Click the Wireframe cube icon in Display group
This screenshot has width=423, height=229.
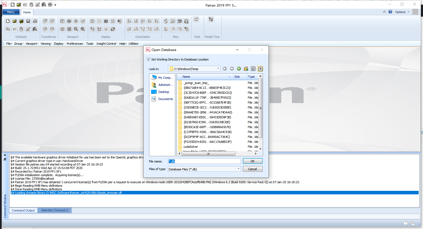(x=92, y=21)
